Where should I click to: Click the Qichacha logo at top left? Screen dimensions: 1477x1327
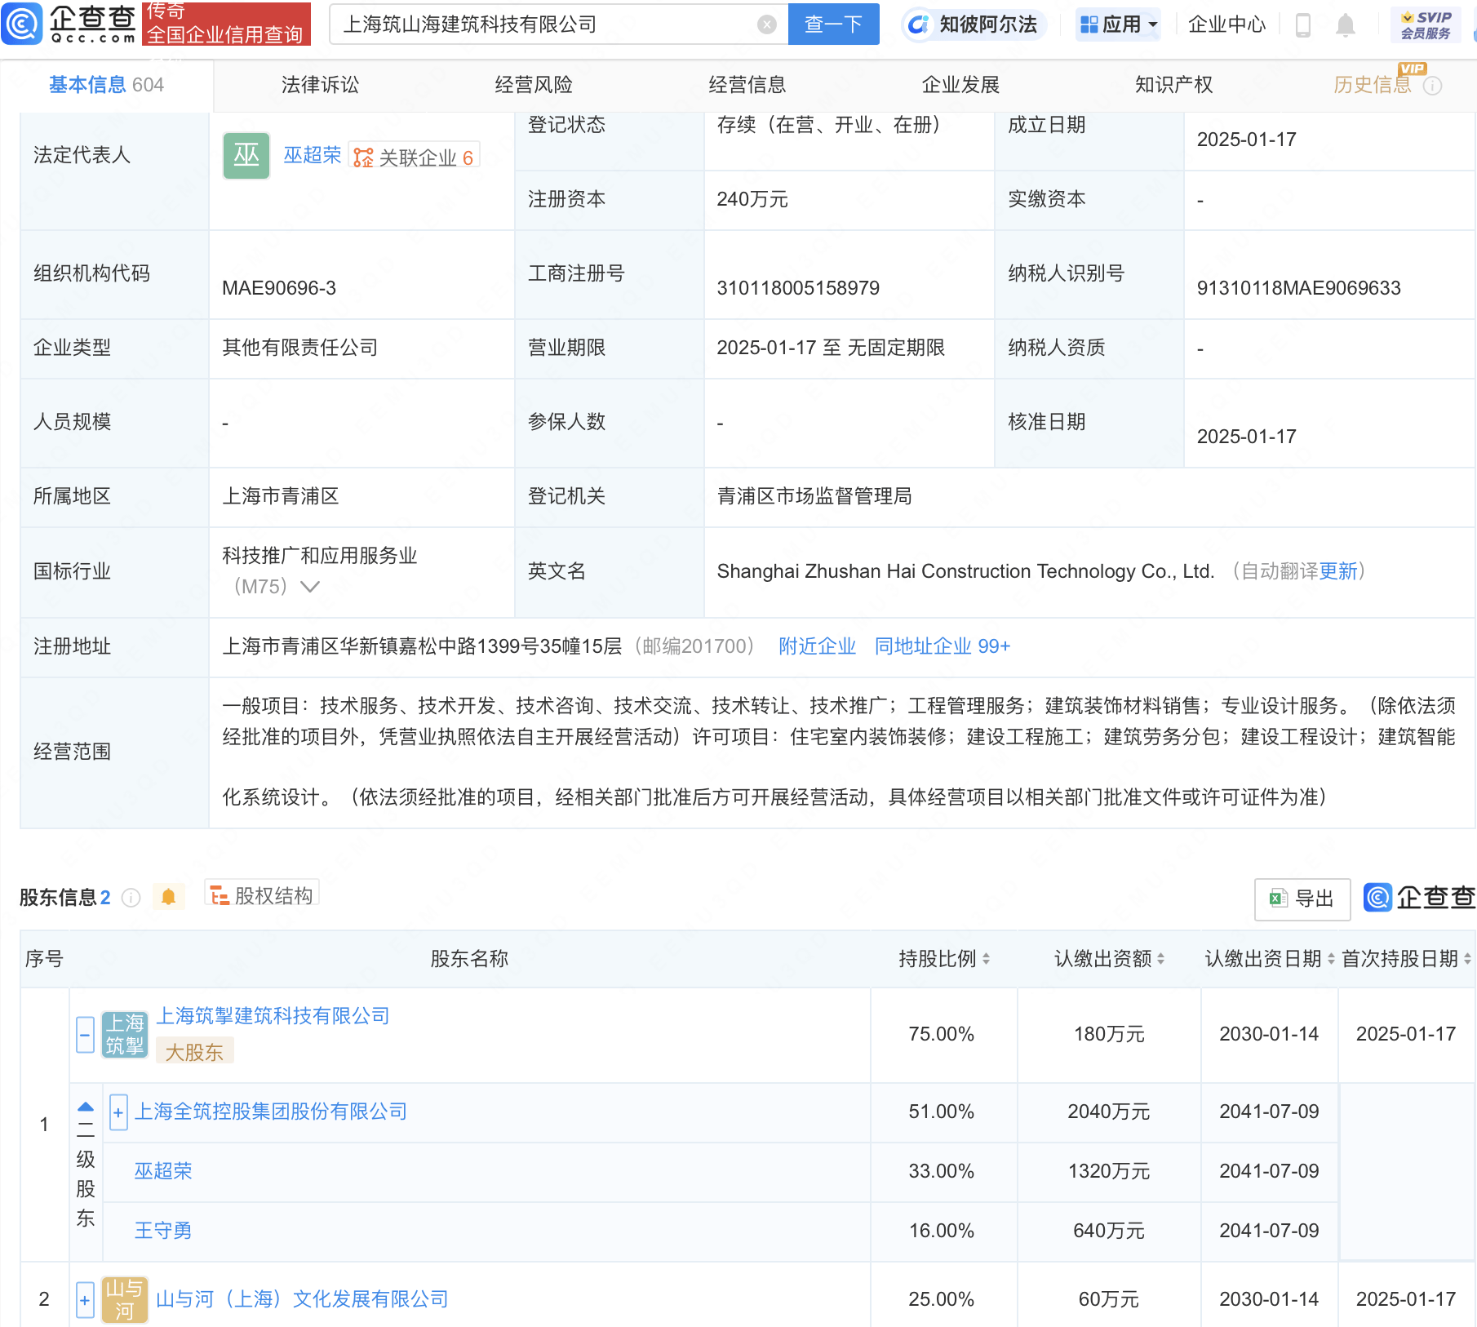coord(69,23)
